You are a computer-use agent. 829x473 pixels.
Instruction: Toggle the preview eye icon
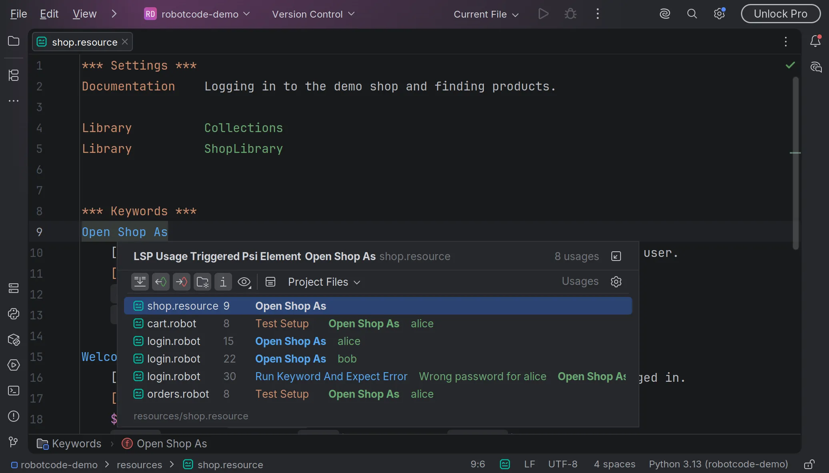coord(244,282)
